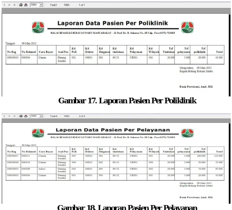Select the 'Asal Pas' column header in the Pelayanan table

[63, 152]
